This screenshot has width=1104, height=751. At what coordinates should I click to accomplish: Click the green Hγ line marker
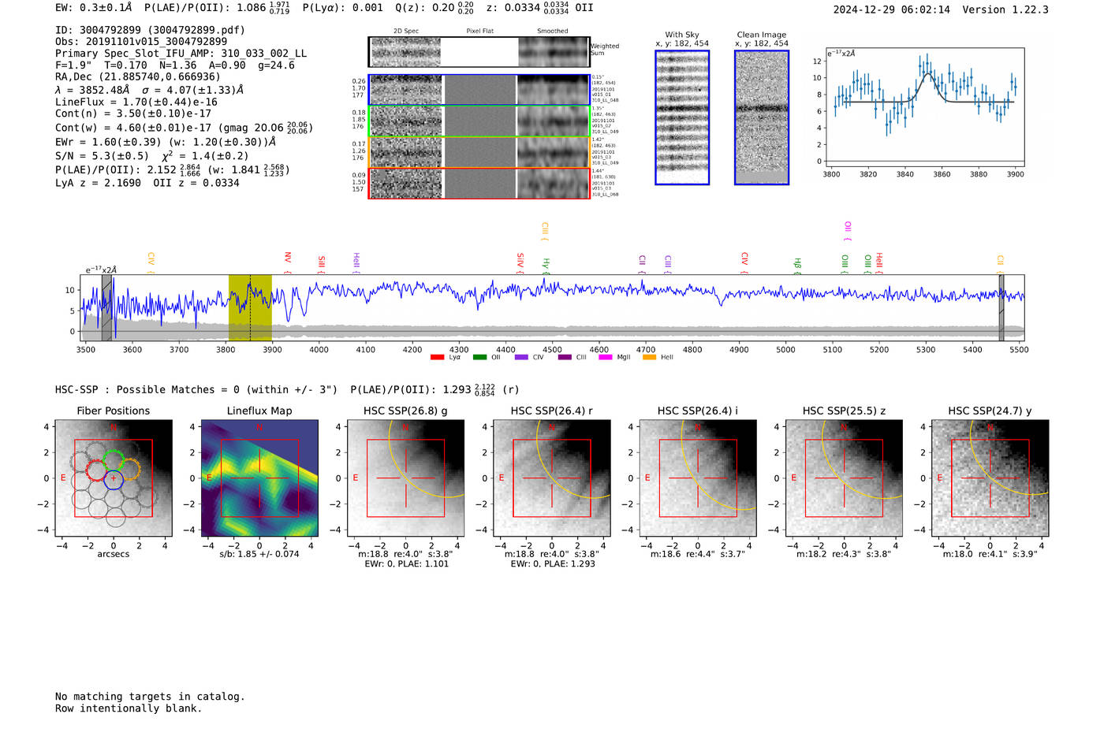pyautogui.click(x=546, y=265)
